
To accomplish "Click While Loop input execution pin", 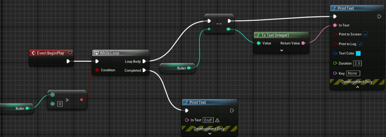I will click(97, 61).
